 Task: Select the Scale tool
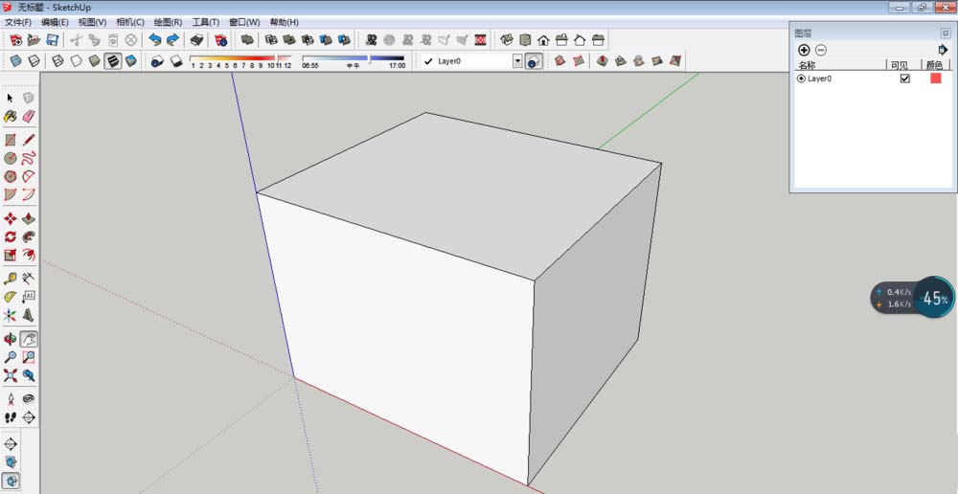coord(11,255)
